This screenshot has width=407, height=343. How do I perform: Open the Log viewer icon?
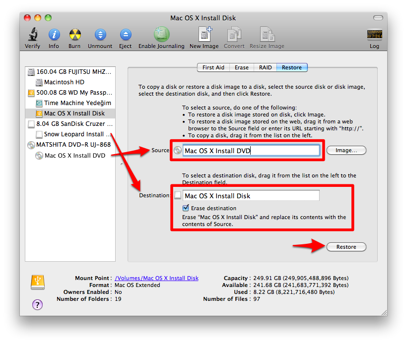pos(374,35)
